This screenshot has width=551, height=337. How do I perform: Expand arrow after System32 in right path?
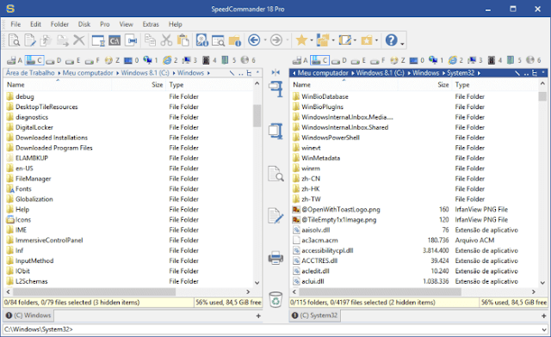click(x=479, y=73)
